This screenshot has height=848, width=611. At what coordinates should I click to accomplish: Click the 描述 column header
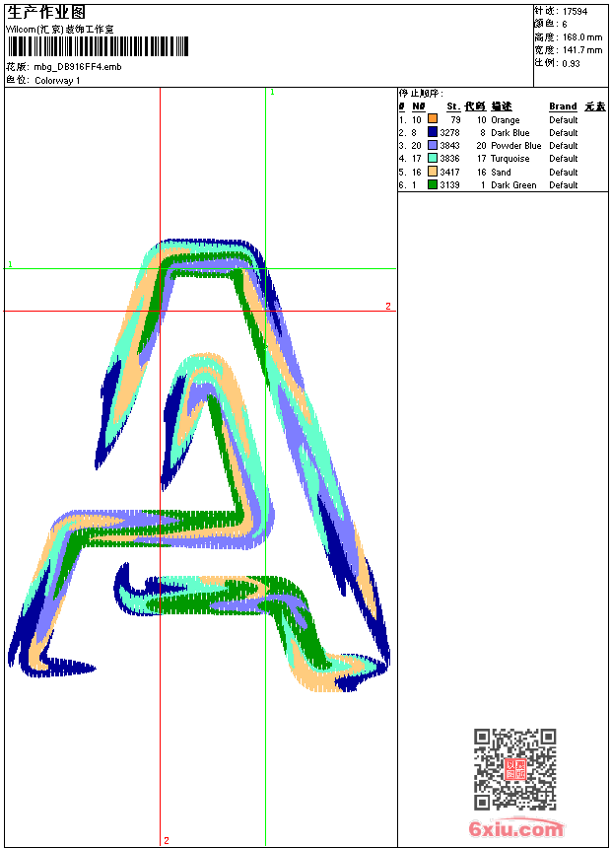502,106
